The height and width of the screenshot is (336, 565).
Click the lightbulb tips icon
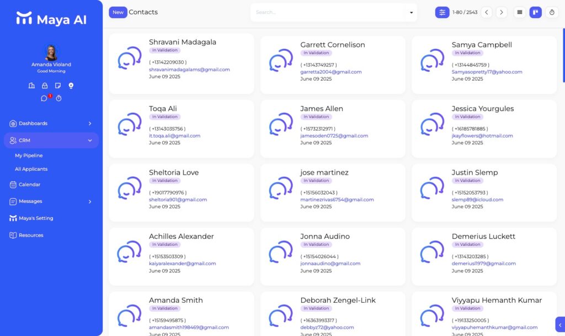[71, 86]
